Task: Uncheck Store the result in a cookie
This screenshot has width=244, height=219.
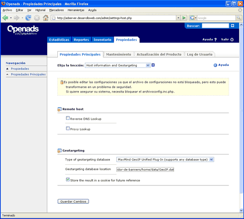Action: [68, 180]
